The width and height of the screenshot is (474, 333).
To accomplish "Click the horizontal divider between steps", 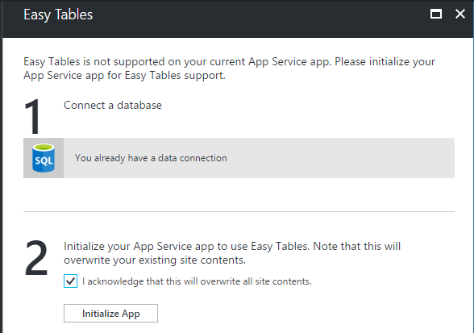I will [x=239, y=212].
